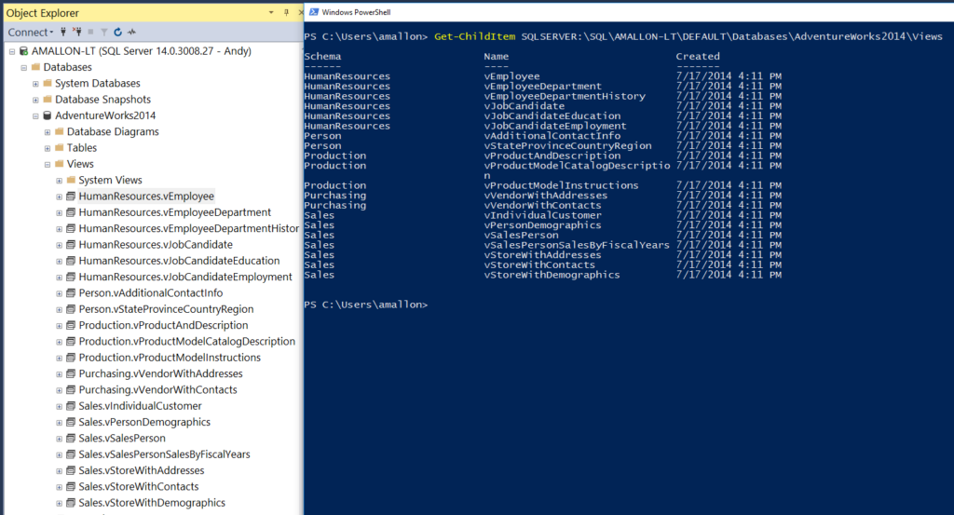954x515 pixels.
Task: Click vStoreWithDemographics in PowerShell output
Action: (x=552, y=275)
